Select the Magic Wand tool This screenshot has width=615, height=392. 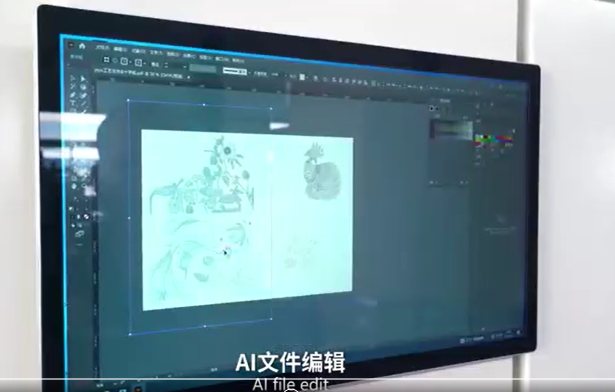73,87
